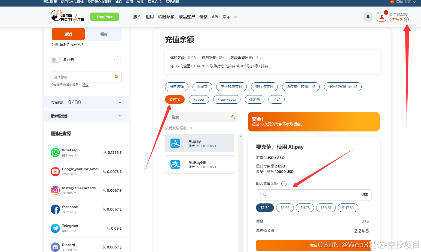Open the 激活 top navigation item
Screen dimensions: 421x252
coord(137,17)
